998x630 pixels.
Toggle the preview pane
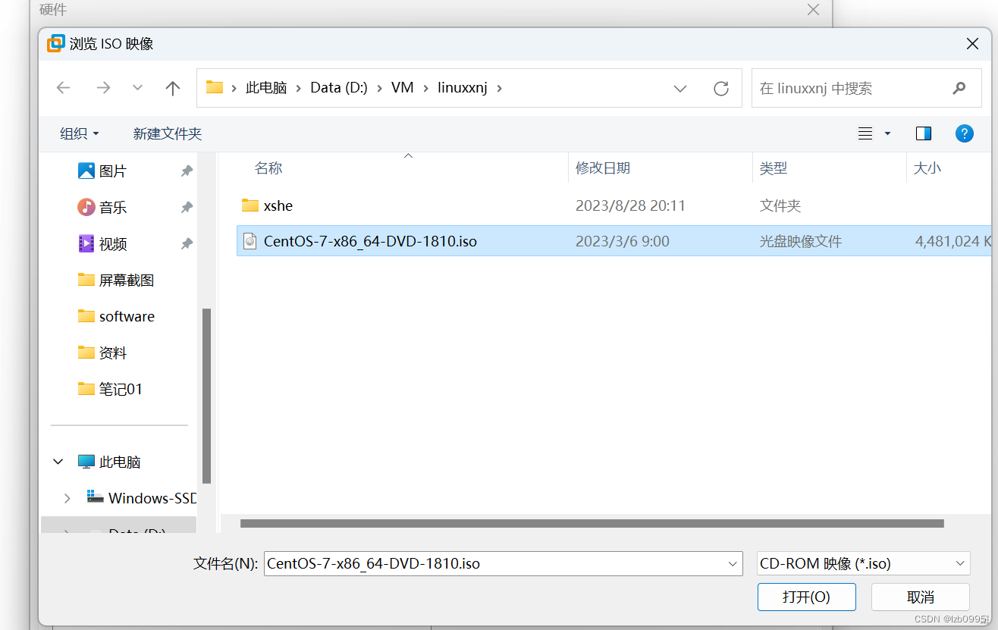pos(924,133)
